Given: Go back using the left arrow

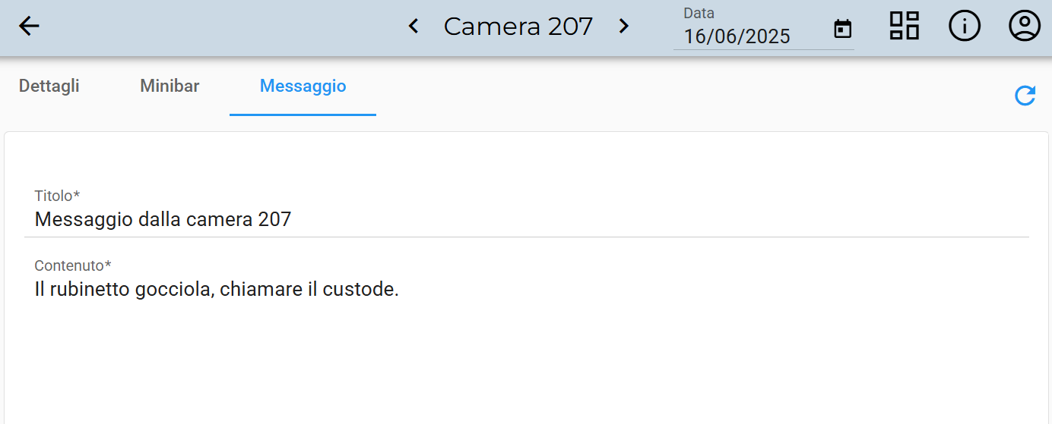Looking at the screenshot, I should (x=29, y=27).
